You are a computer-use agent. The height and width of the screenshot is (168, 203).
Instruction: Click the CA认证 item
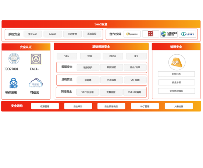53,34
